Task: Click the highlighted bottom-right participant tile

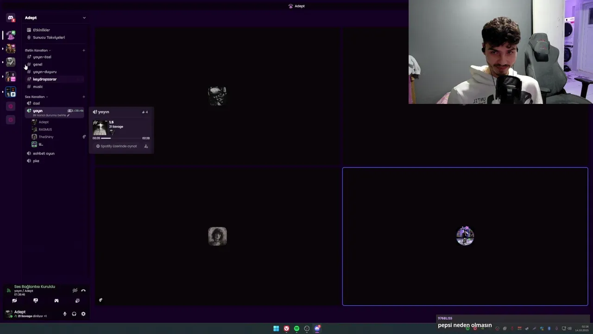Action: (465, 237)
